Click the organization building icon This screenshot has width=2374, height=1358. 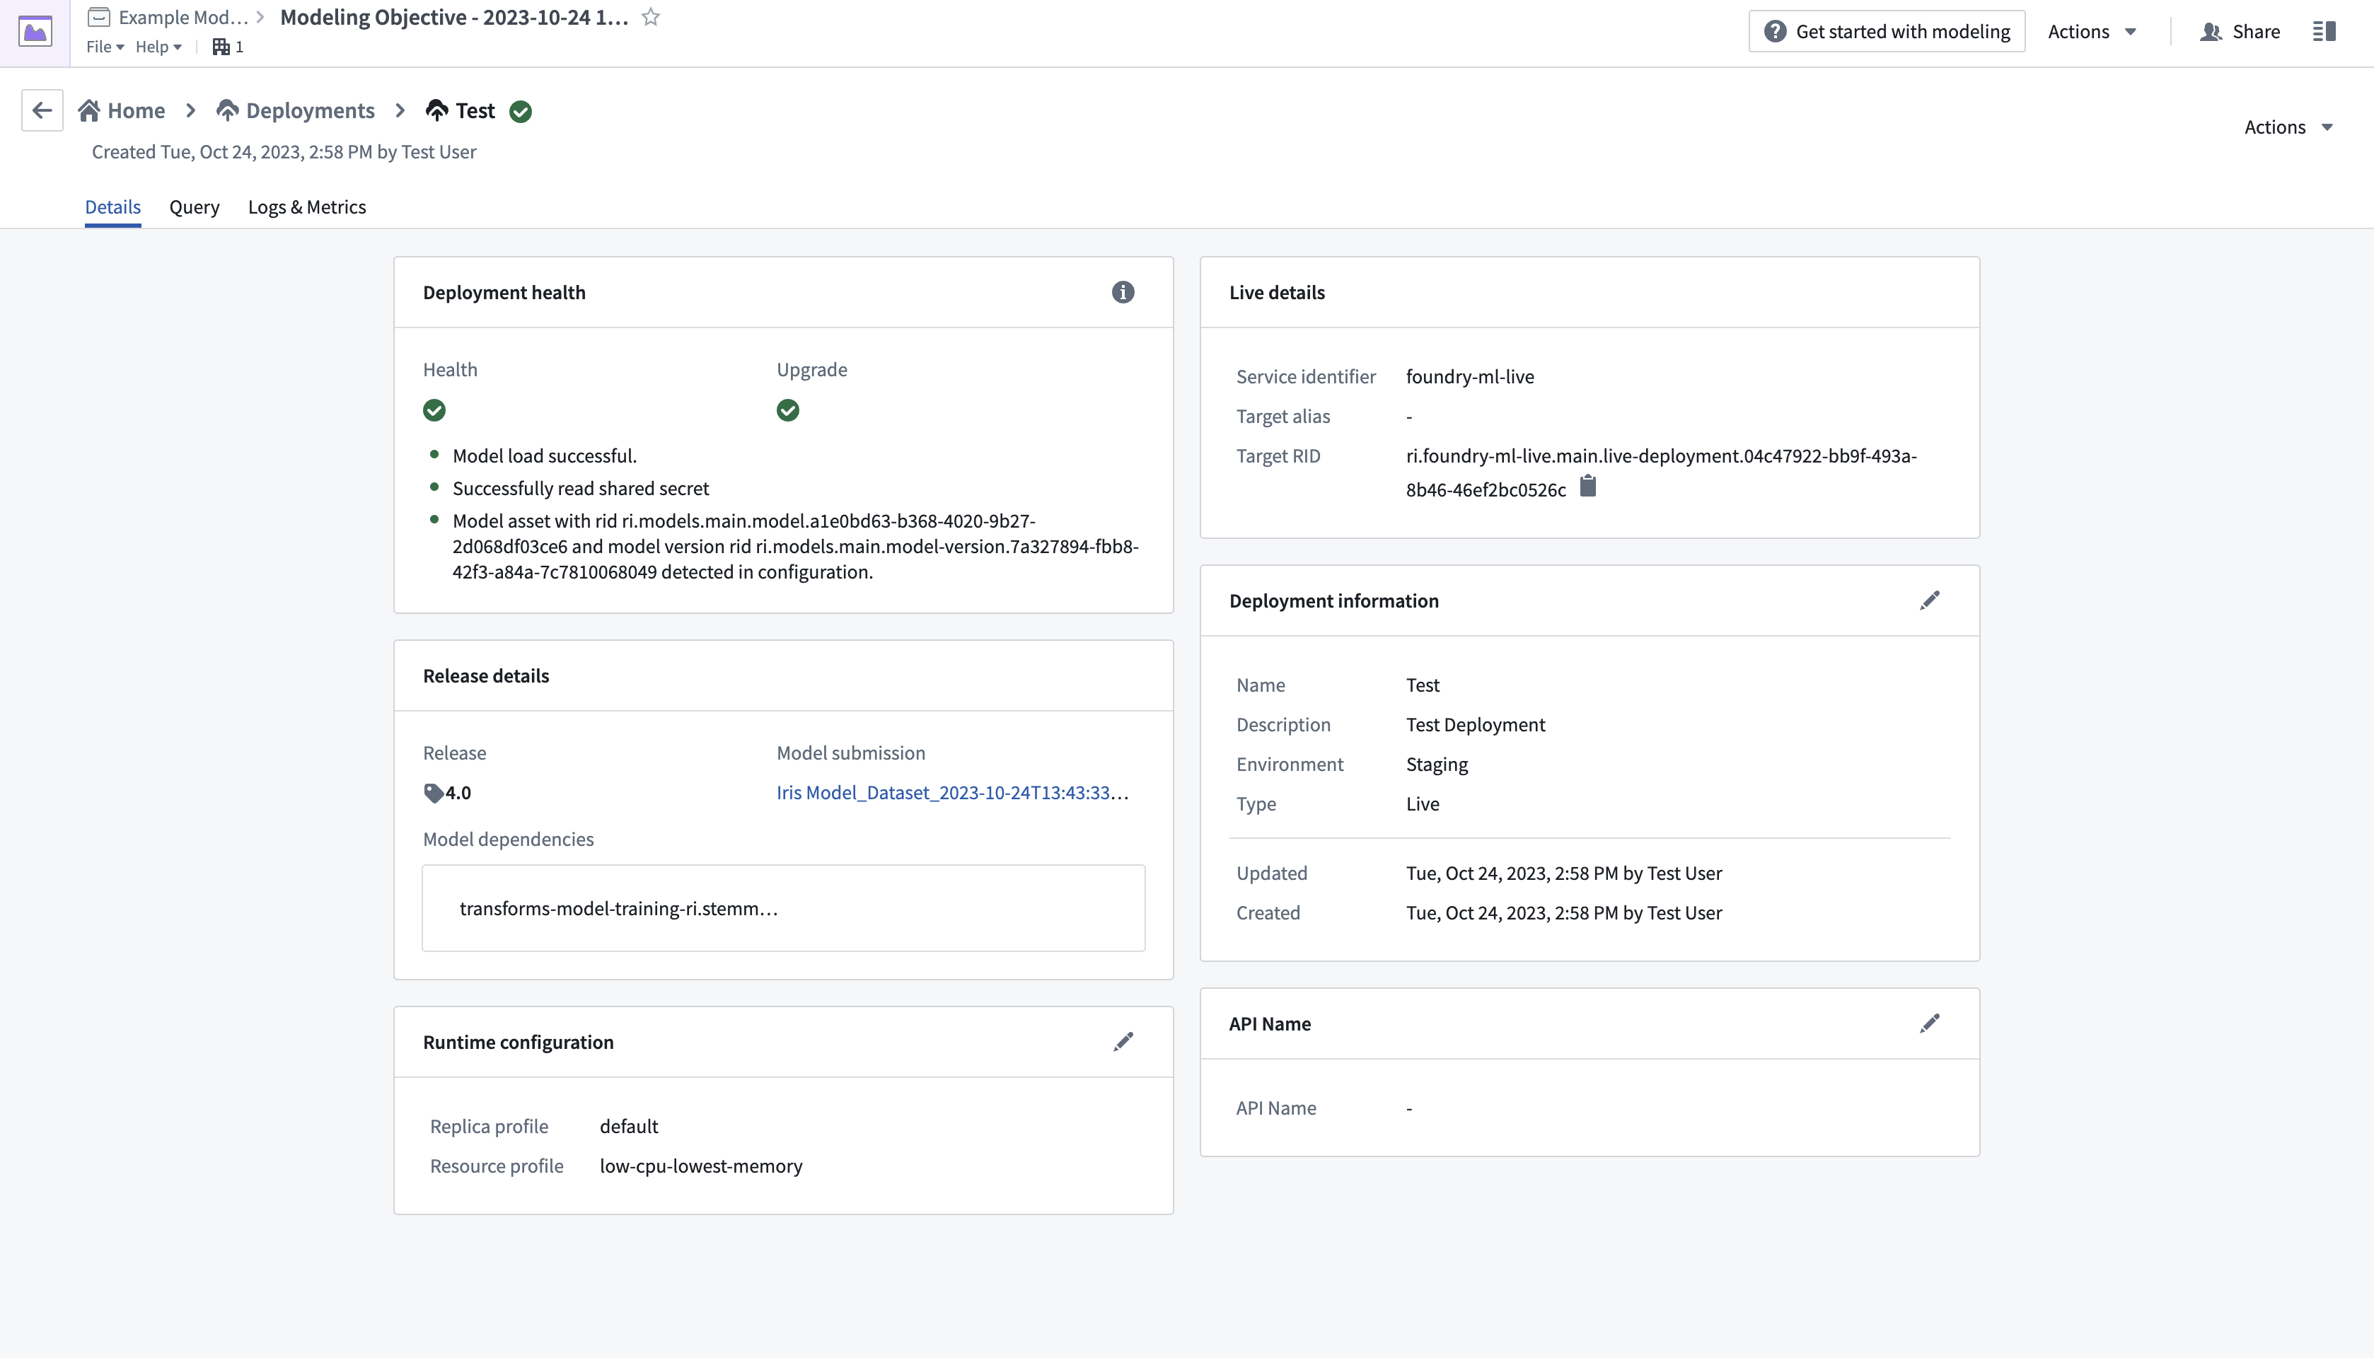click(x=221, y=47)
